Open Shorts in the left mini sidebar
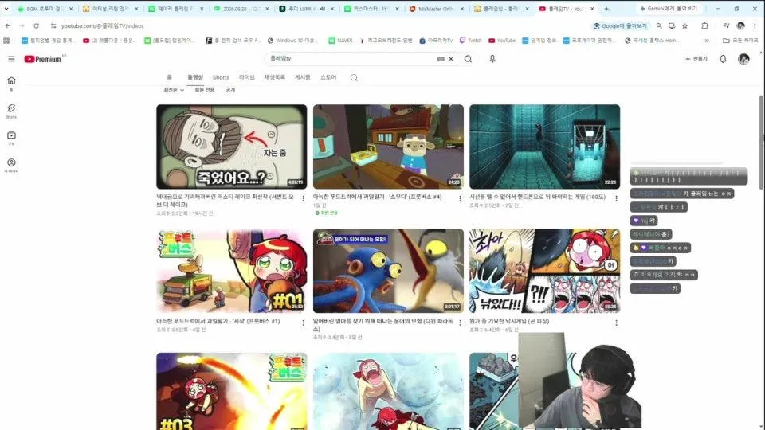The width and height of the screenshot is (765, 430). click(x=11, y=111)
